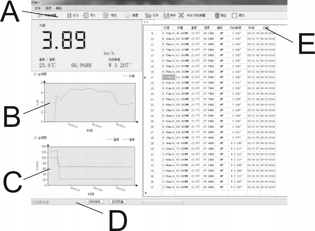This screenshot has height=231, width=315.
Task: Click the progress bar in the status bar
Action: (x=163, y=202)
